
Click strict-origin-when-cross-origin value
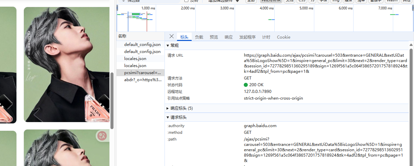click(273, 98)
